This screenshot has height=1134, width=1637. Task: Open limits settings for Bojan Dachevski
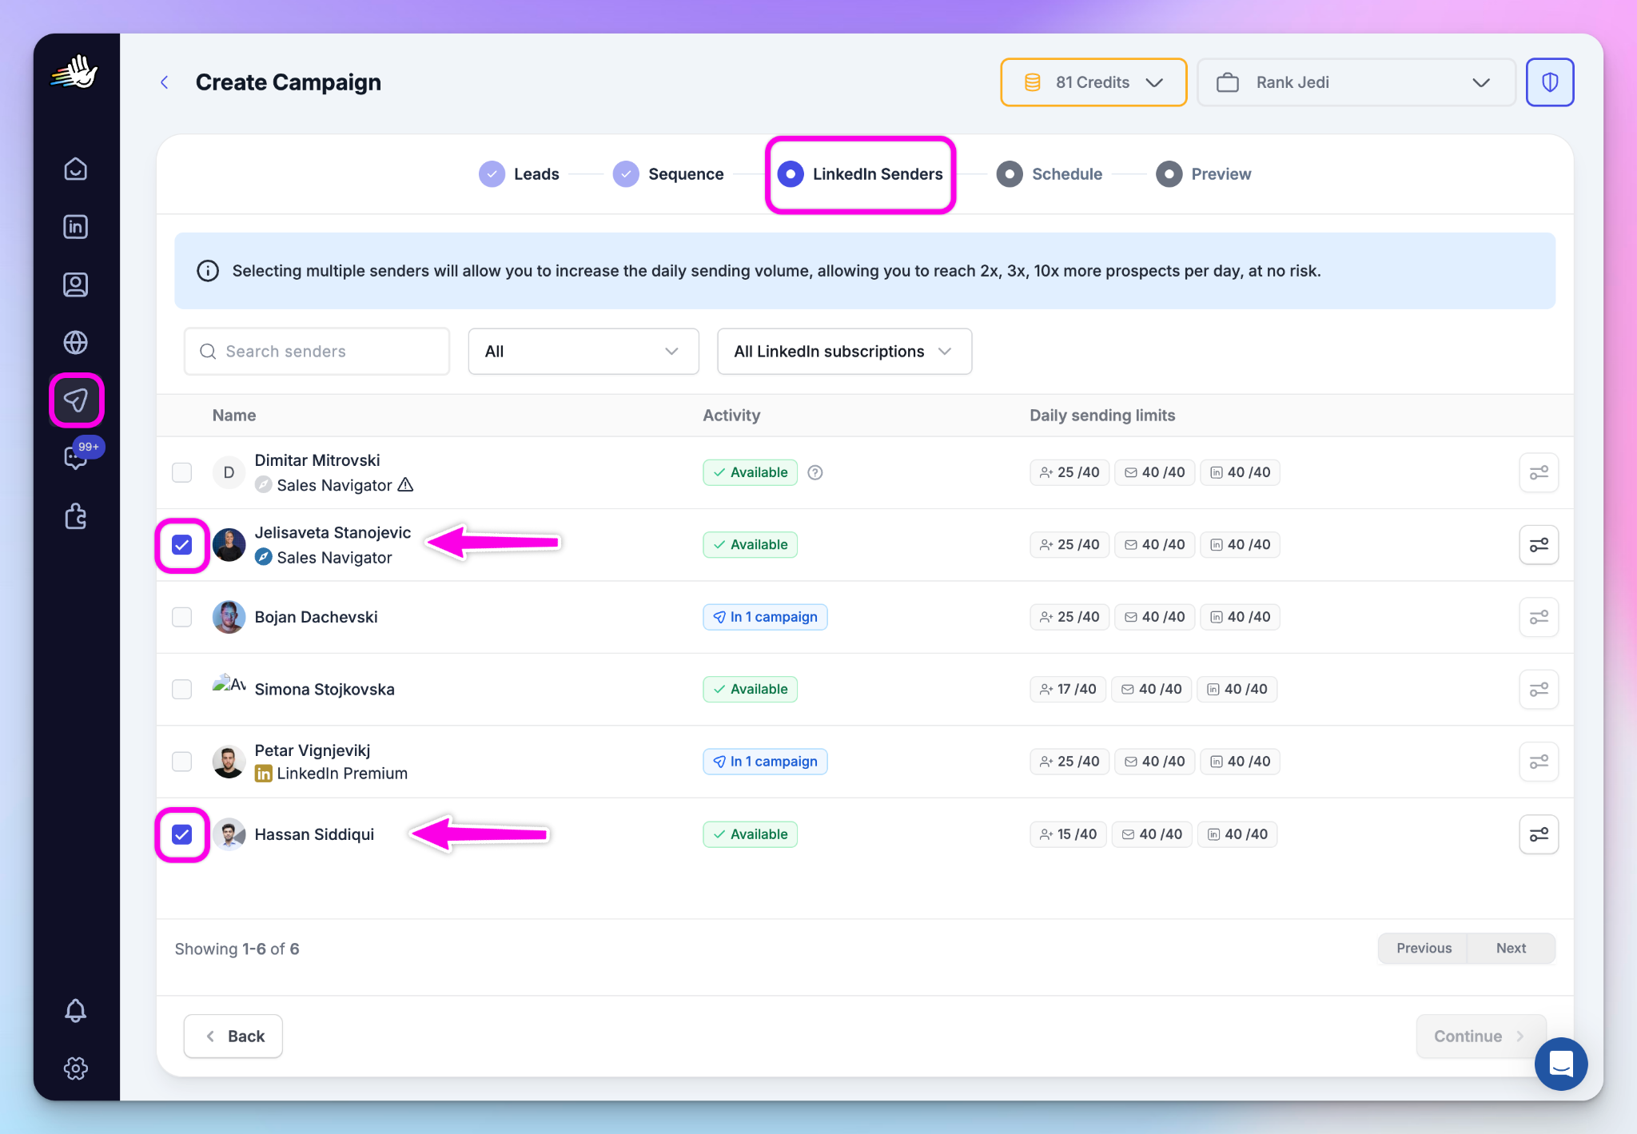click(x=1539, y=617)
